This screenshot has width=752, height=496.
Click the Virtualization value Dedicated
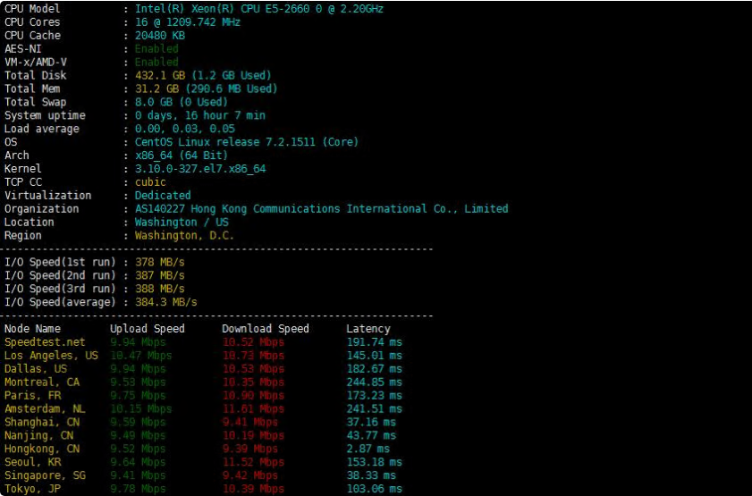(163, 196)
